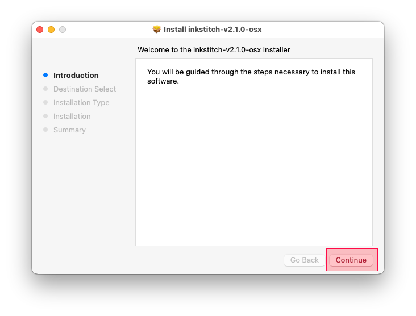Click the package icon in title bar

click(157, 29)
